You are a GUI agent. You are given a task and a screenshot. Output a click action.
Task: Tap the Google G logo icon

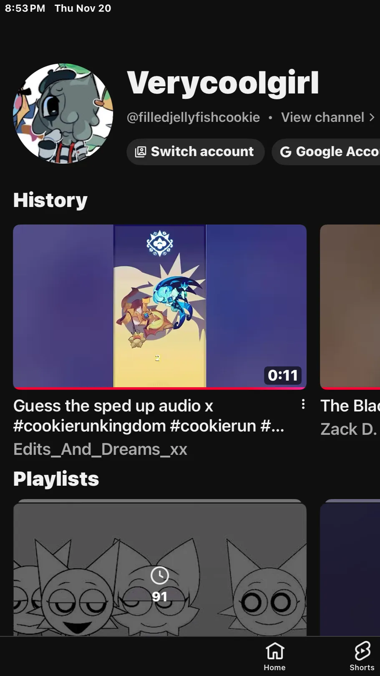(286, 152)
